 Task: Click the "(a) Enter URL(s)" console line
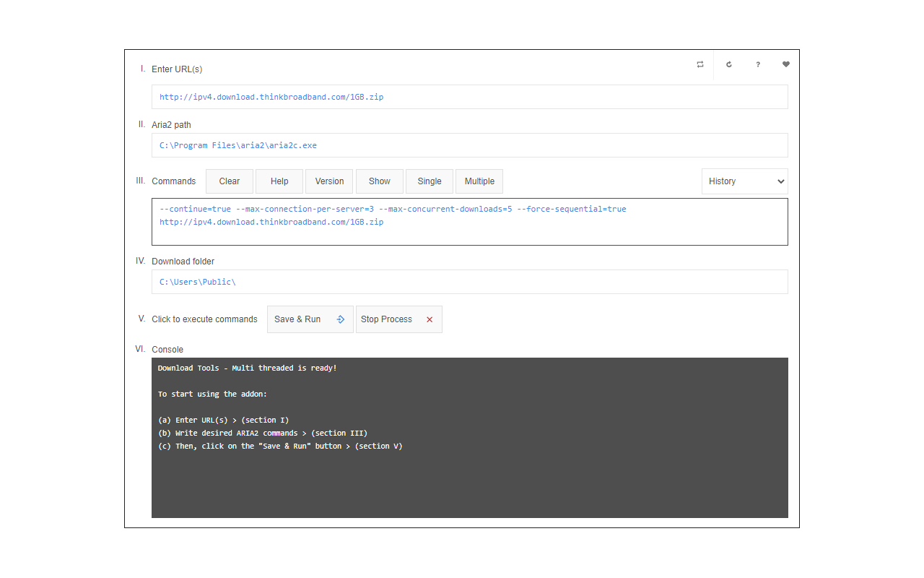[x=224, y=420]
